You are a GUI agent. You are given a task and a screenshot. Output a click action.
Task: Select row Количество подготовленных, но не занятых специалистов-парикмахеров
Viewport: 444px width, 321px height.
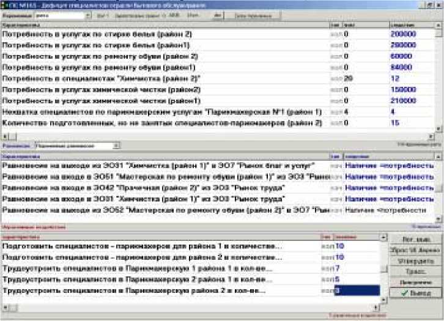pos(218,123)
